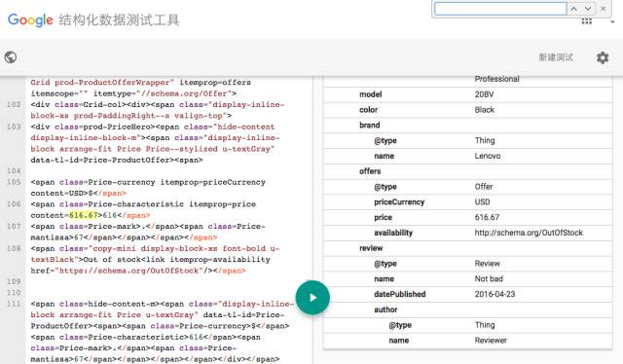Click the availability OutOfStock URL value

[x=529, y=233]
